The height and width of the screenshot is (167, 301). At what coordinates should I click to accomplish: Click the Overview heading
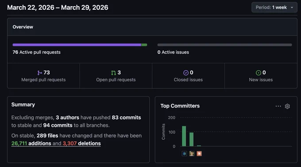coord(23,27)
